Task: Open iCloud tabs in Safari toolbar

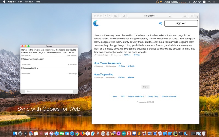Action: point(185,16)
